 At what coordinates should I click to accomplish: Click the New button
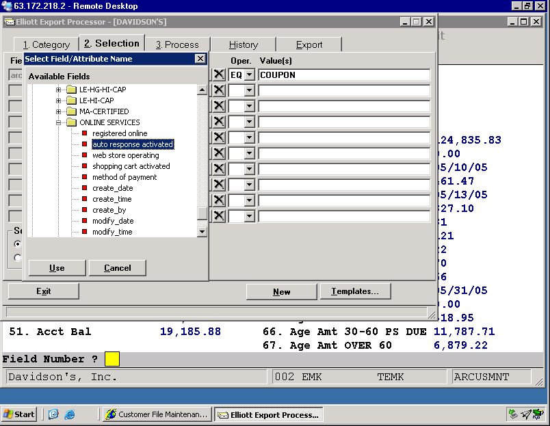282,292
